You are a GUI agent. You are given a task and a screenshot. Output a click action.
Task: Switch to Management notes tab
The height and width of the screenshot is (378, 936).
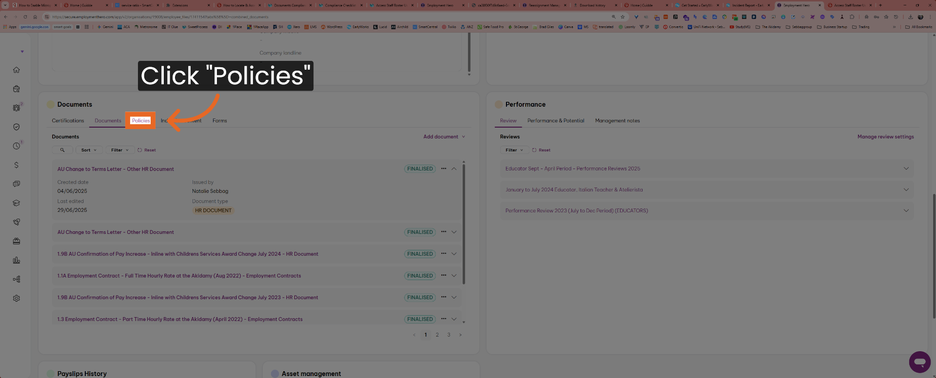coord(617,121)
